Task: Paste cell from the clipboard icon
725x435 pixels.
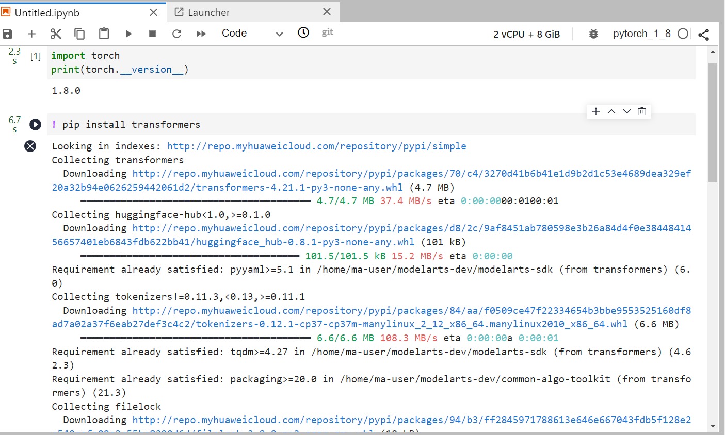Action: (104, 34)
